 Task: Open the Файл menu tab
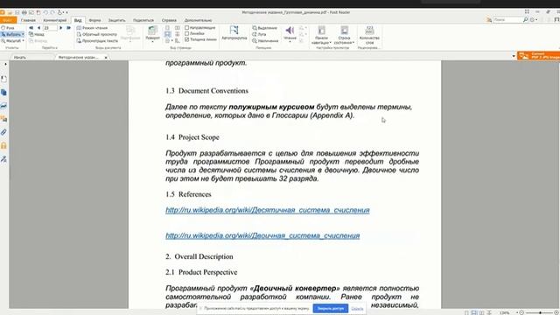click(x=8, y=20)
